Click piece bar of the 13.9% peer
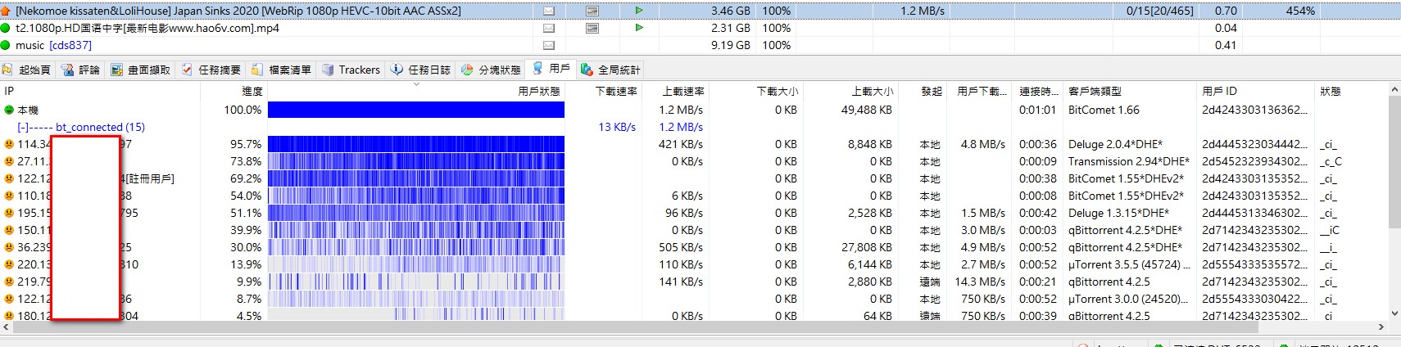Image resolution: width=1401 pixels, height=347 pixels. (x=416, y=264)
